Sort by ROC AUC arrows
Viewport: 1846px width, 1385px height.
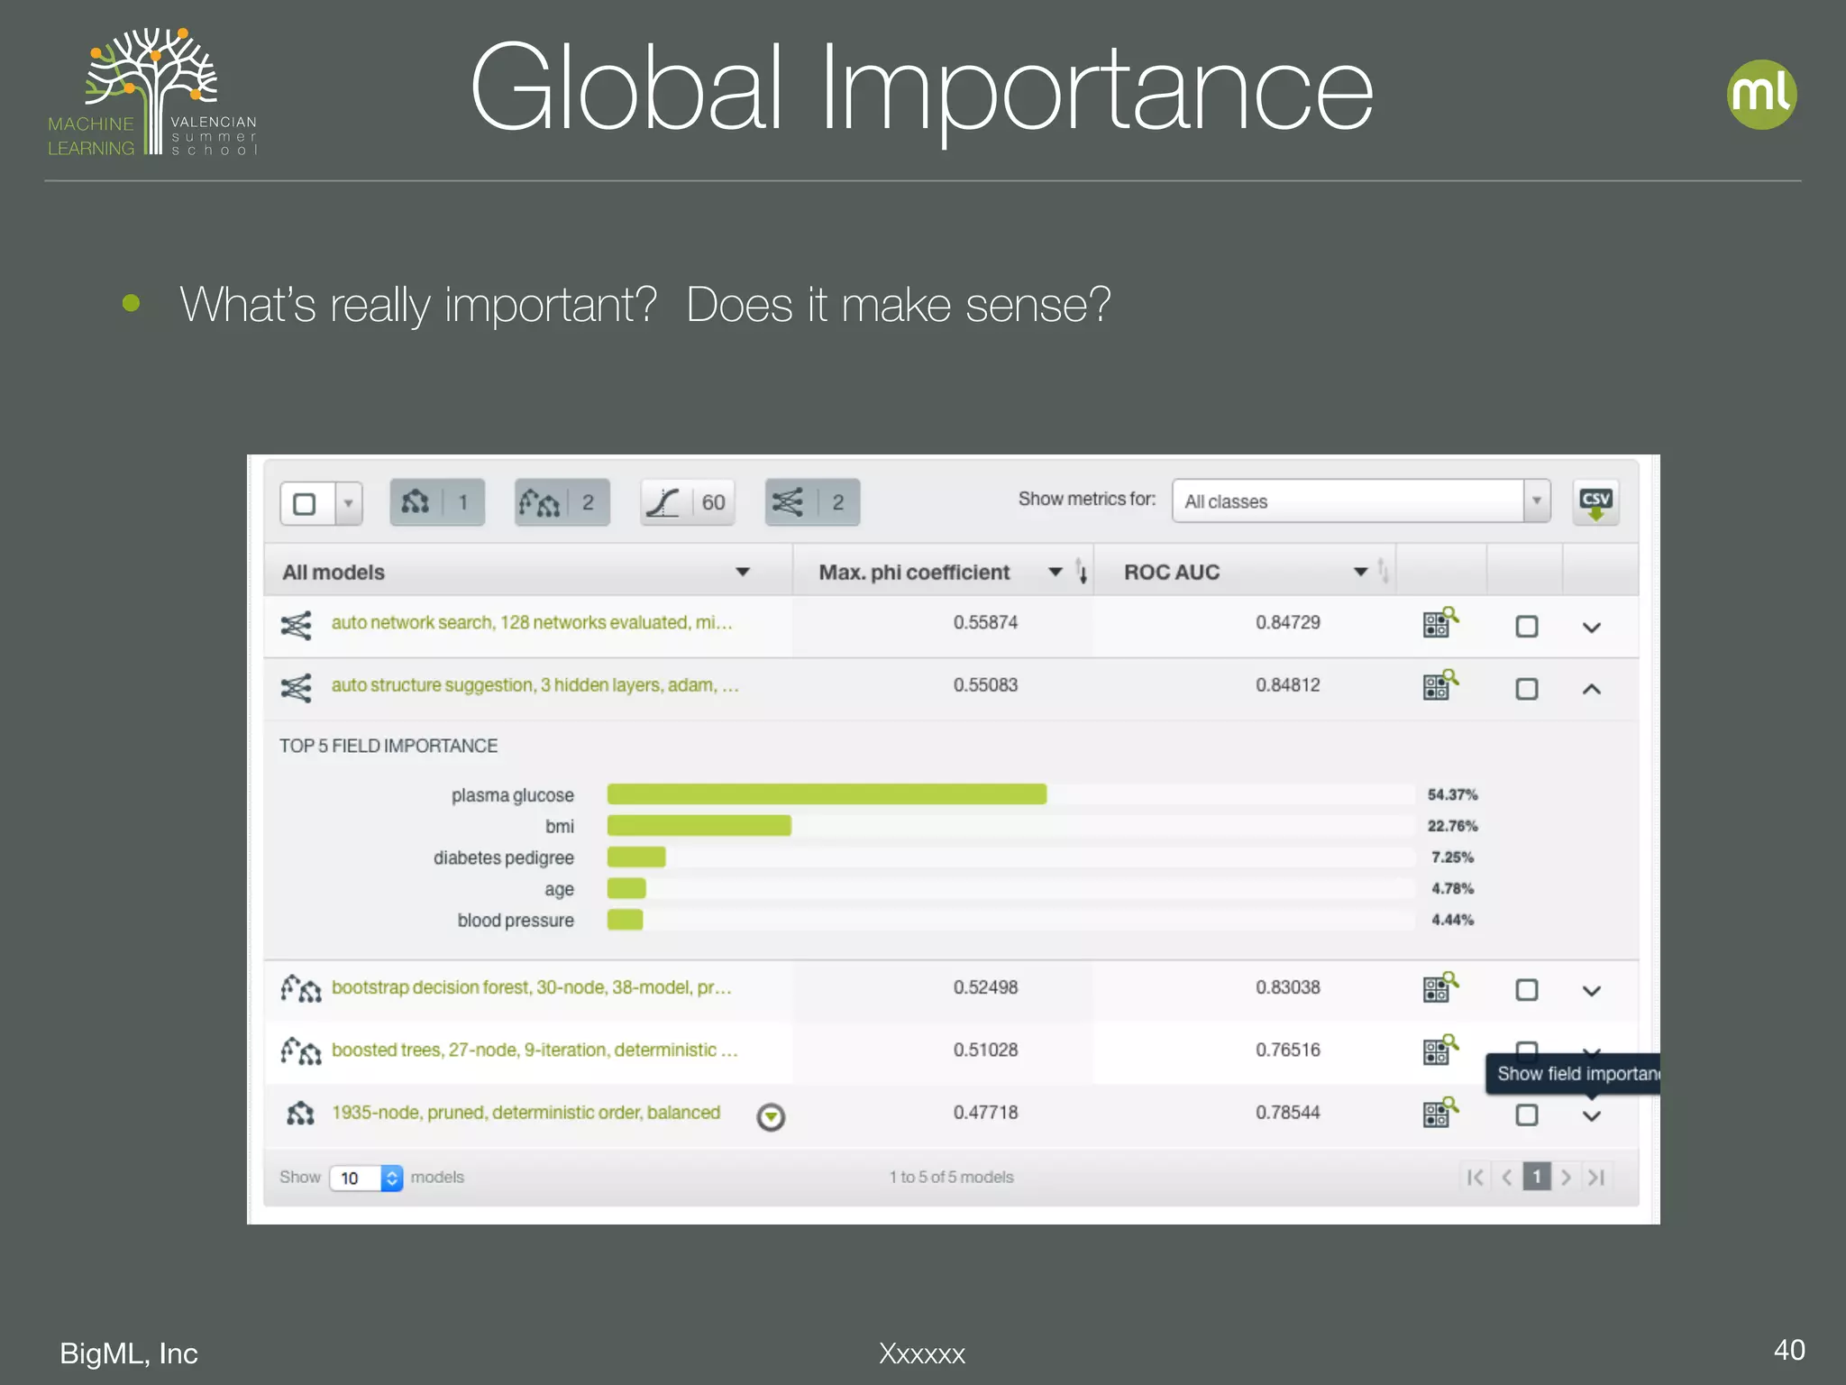(x=1383, y=572)
